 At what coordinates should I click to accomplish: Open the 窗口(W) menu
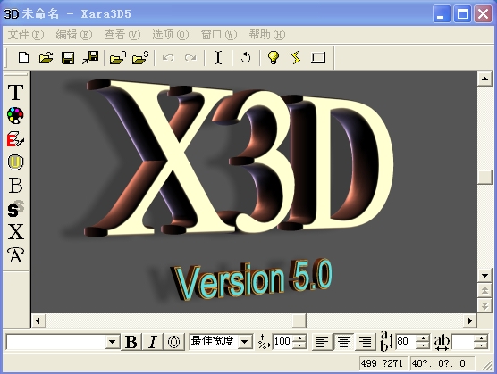coord(219,35)
